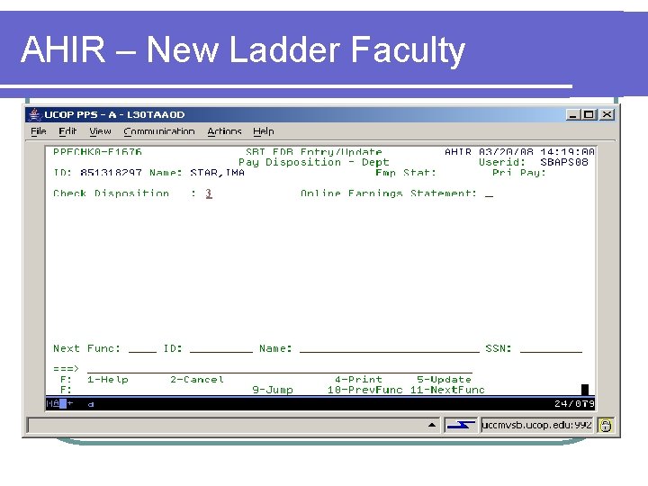This screenshot has height=486, width=648.
Task: Click the small up arrow in status bar
Action: click(x=432, y=425)
